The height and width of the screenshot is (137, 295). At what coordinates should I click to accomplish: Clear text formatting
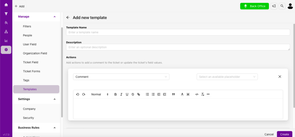[x=203, y=94]
